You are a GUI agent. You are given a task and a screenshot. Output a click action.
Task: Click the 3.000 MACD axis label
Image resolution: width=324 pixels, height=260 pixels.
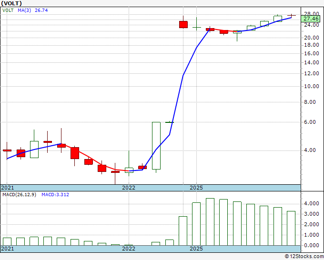(312, 214)
